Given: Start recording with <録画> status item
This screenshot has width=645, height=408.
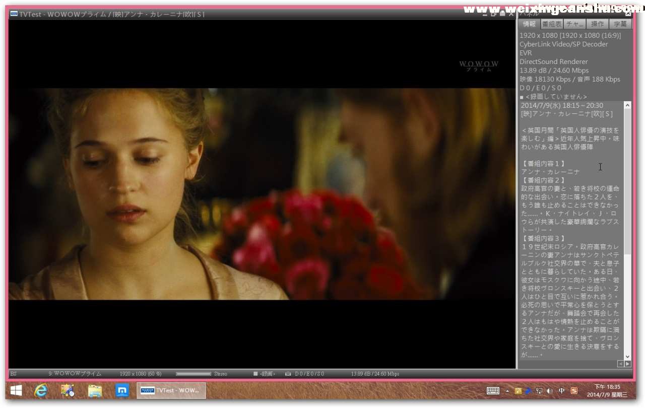Looking at the screenshot, I should pos(268,374).
